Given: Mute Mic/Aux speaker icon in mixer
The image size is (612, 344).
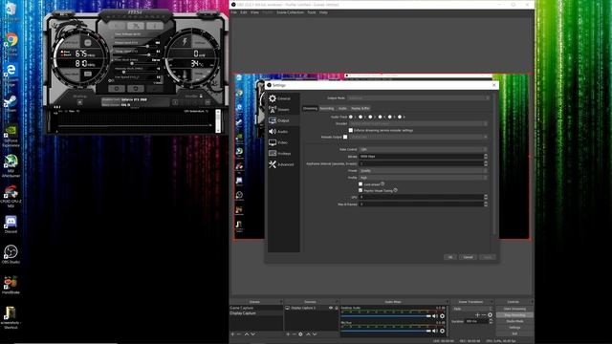Looking at the screenshot, I should pyautogui.click(x=435, y=331).
